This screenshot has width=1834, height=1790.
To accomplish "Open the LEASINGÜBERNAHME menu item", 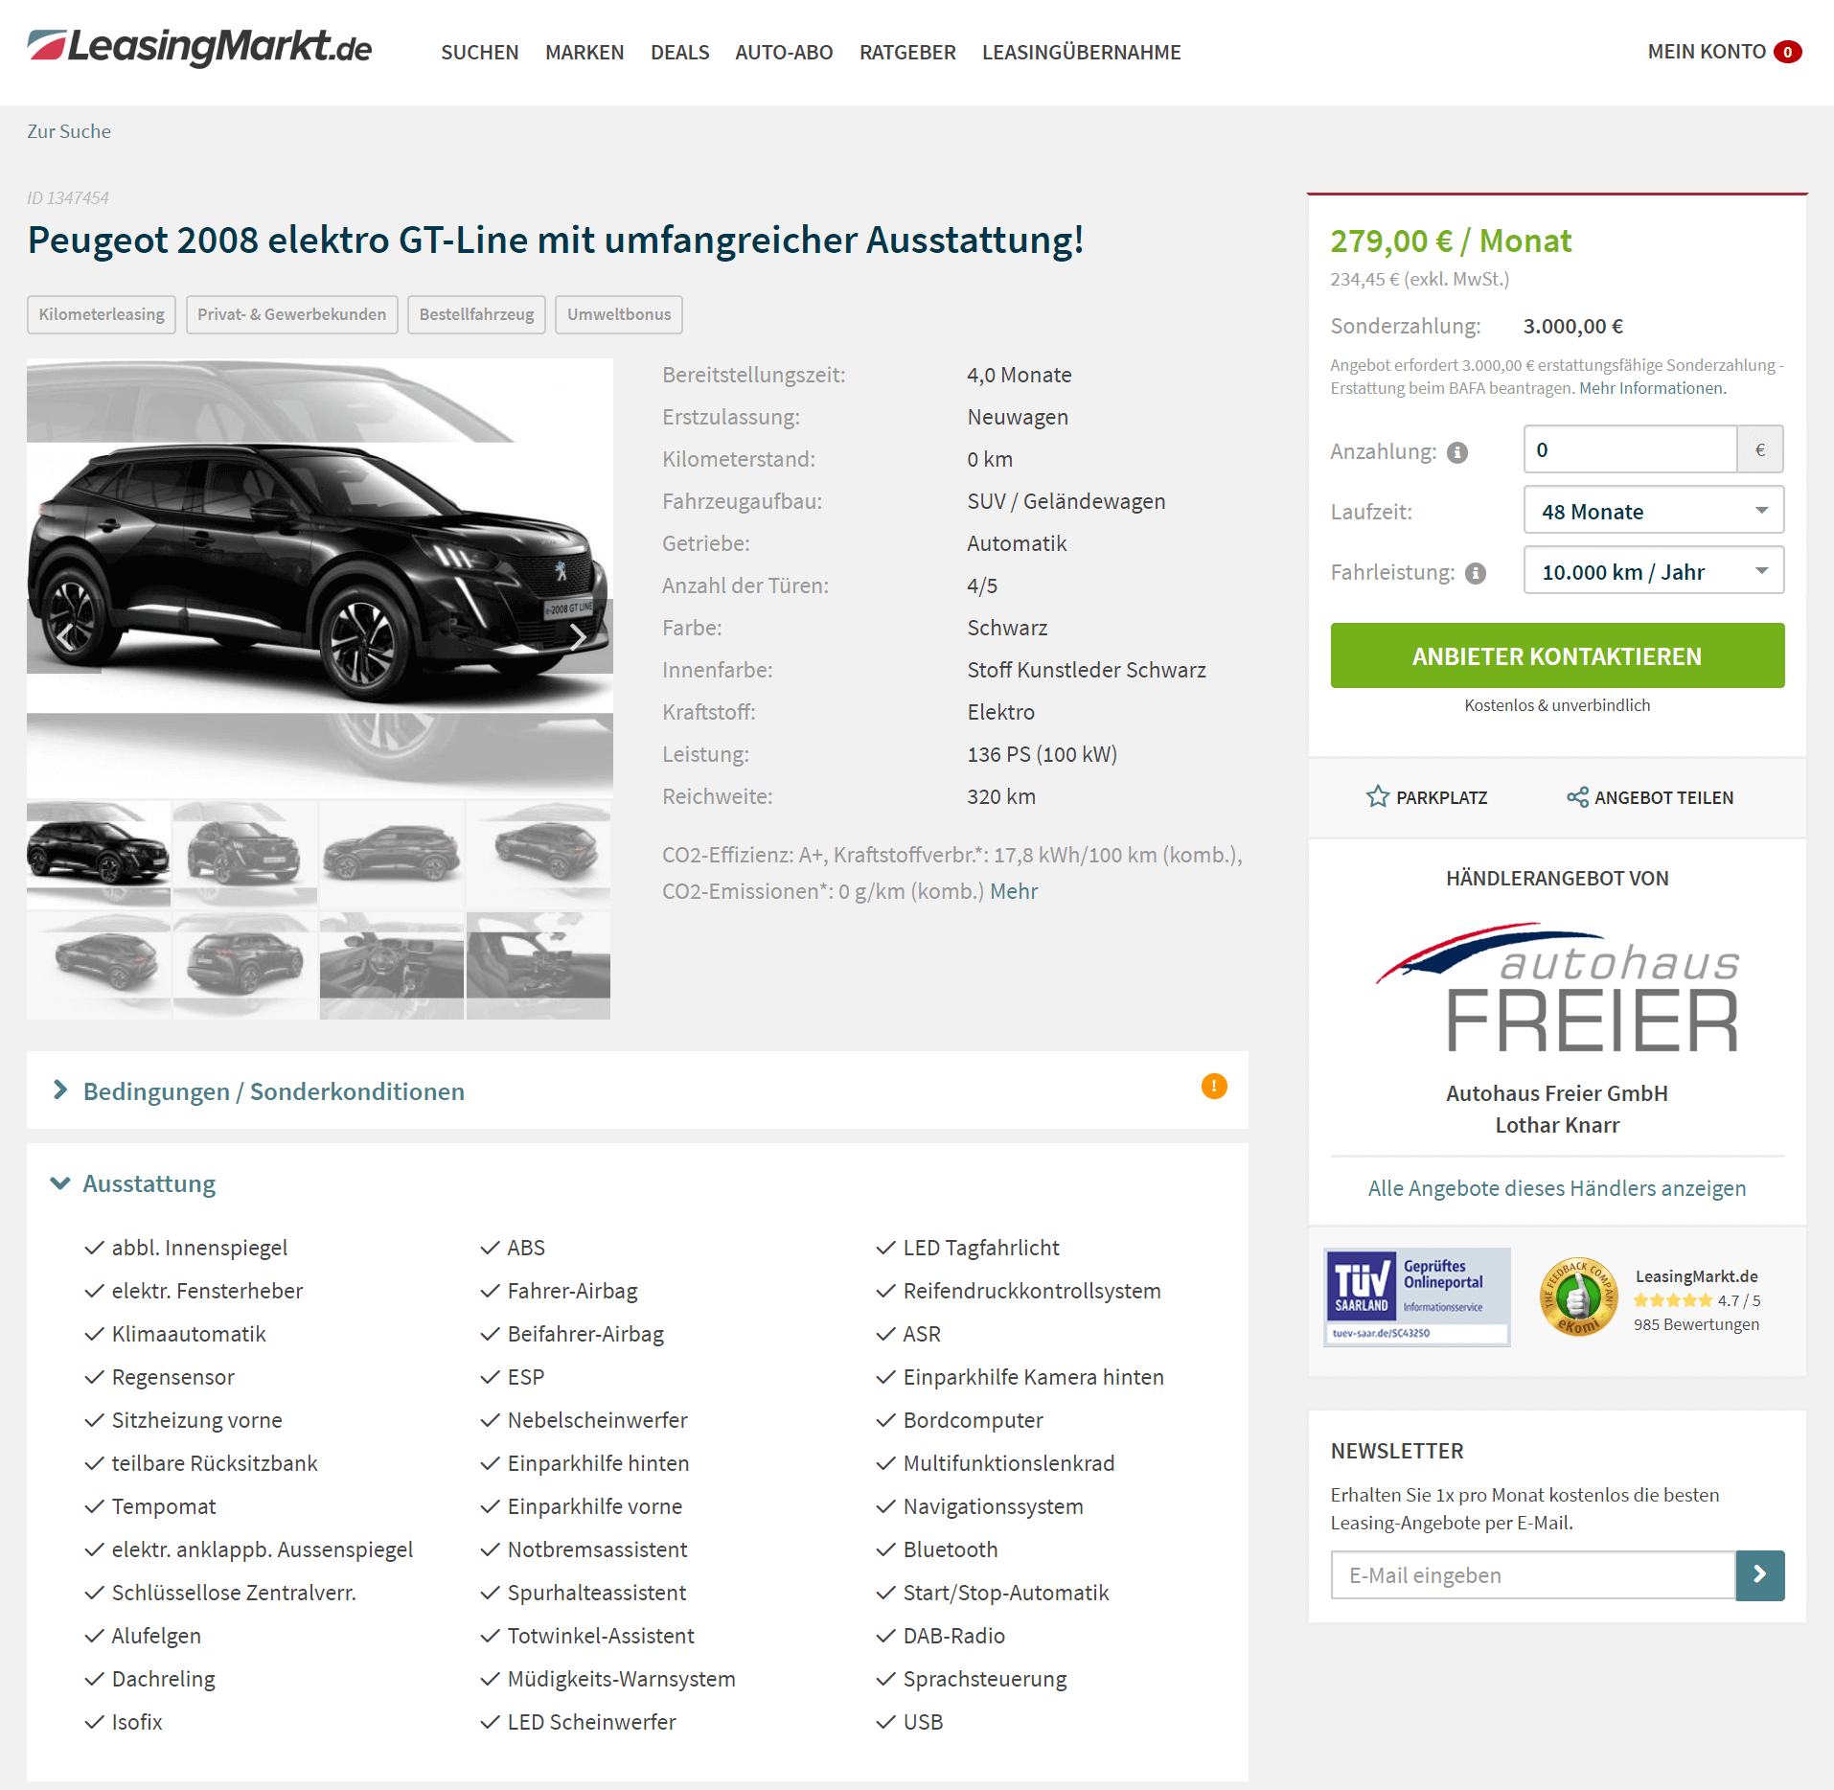I will pyautogui.click(x=1081, y=53).
